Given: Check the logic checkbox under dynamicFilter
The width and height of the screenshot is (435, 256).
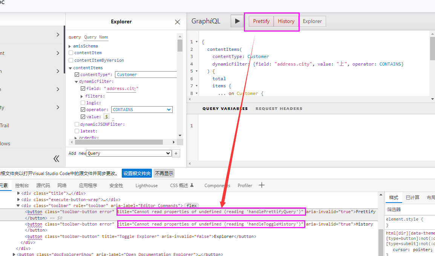Looking at the screenshot, I should coord(83,102).
